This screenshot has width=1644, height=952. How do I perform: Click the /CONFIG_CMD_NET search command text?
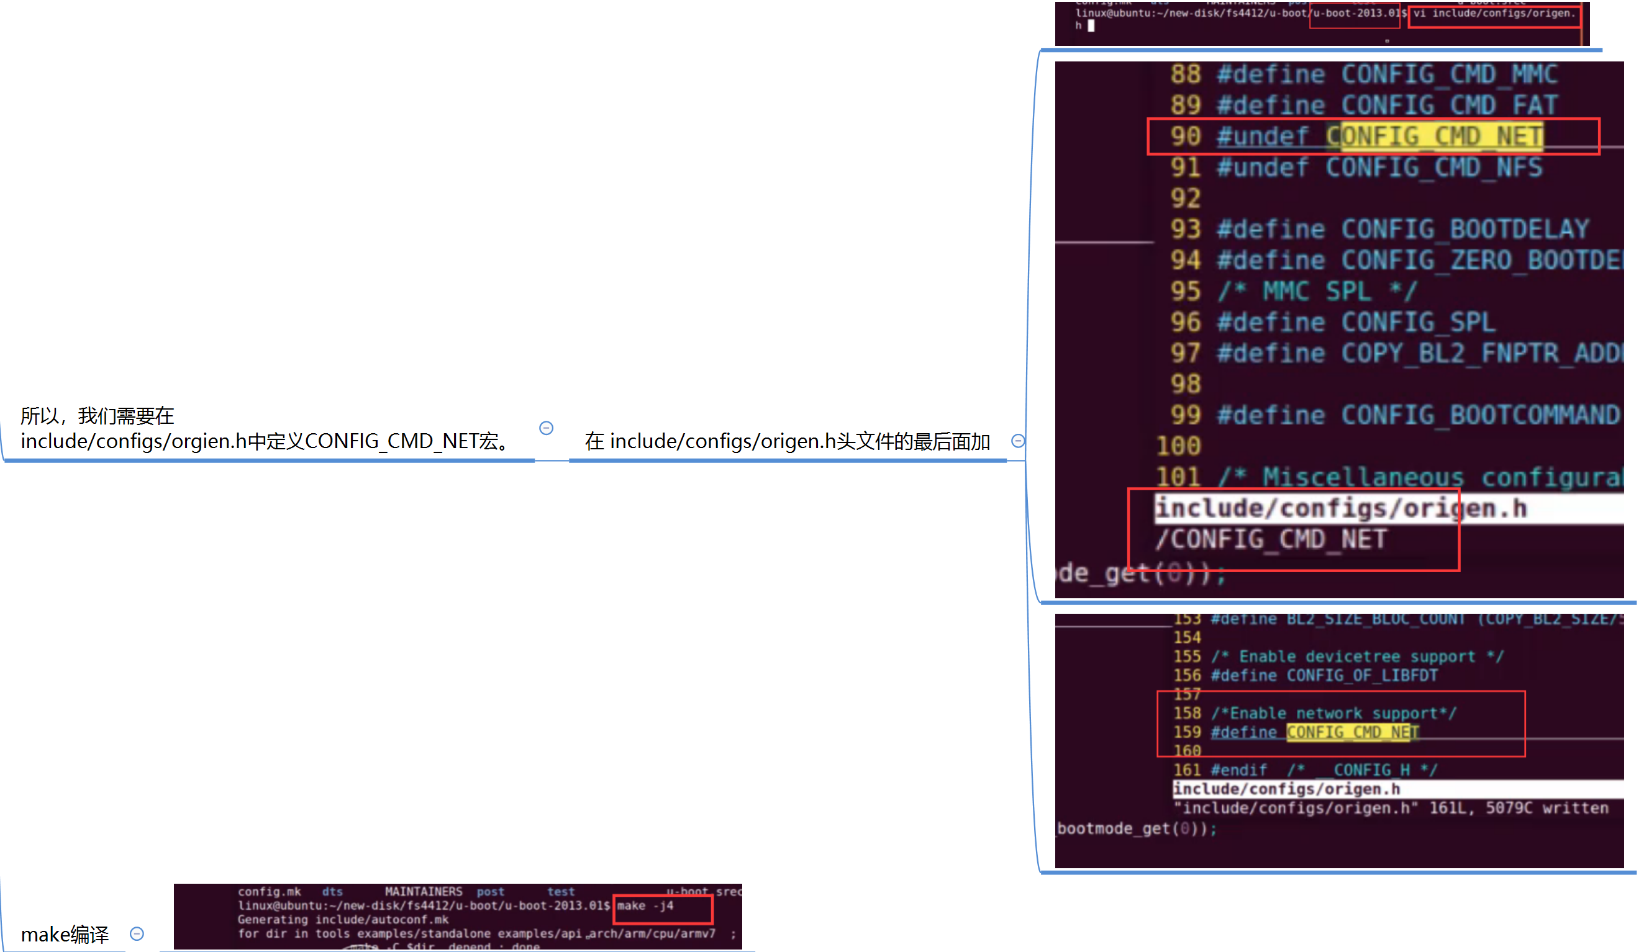click(1270, 539)
